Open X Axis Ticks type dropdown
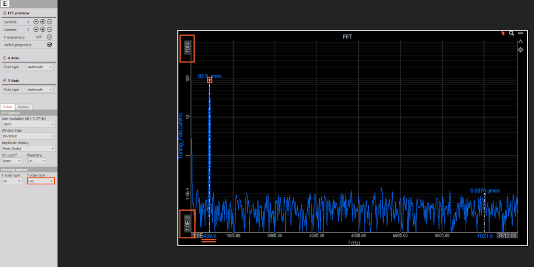 [x=40, y=67]
